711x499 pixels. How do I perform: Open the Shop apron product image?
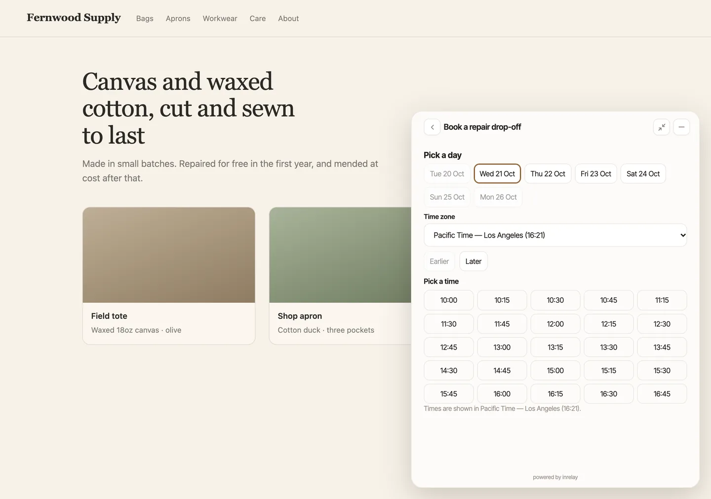[340, 255]
